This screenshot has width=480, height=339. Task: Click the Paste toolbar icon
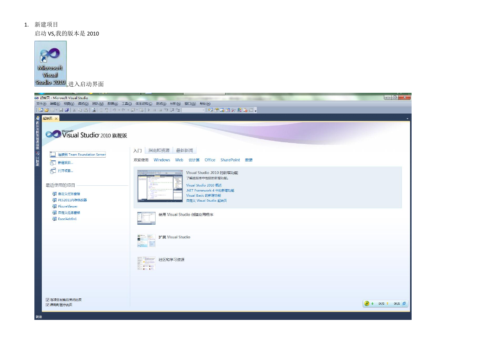point(86,110)
